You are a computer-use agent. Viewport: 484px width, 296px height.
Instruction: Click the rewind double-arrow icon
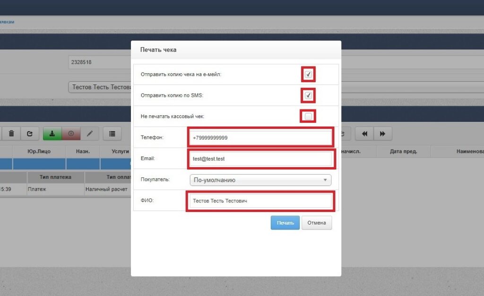364,134
